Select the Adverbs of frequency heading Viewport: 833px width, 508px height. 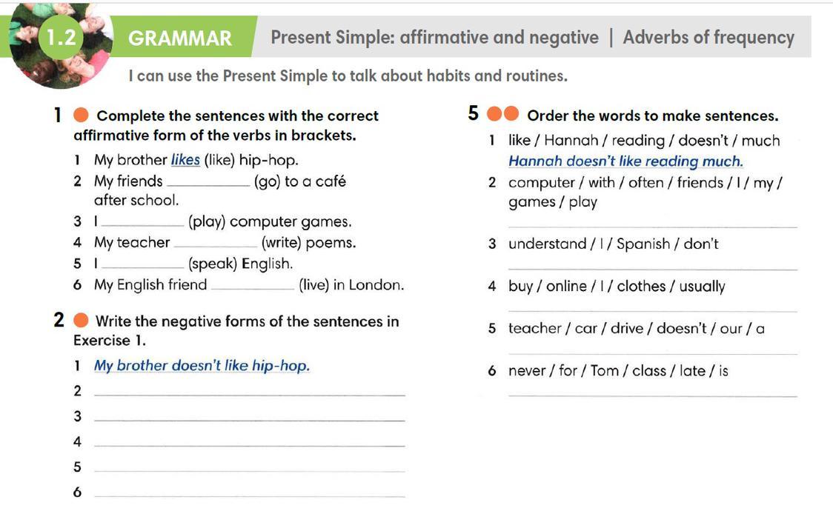(708, 38)
